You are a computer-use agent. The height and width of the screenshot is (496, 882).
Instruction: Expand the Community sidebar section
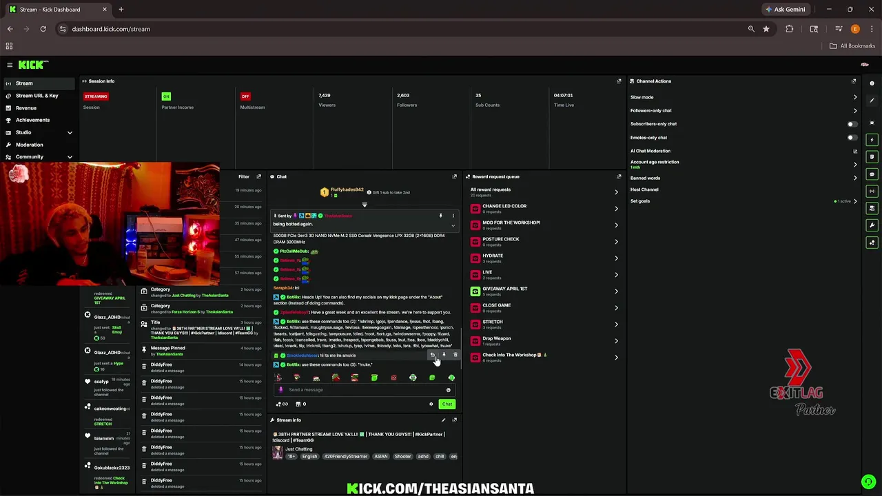(70, 157)
